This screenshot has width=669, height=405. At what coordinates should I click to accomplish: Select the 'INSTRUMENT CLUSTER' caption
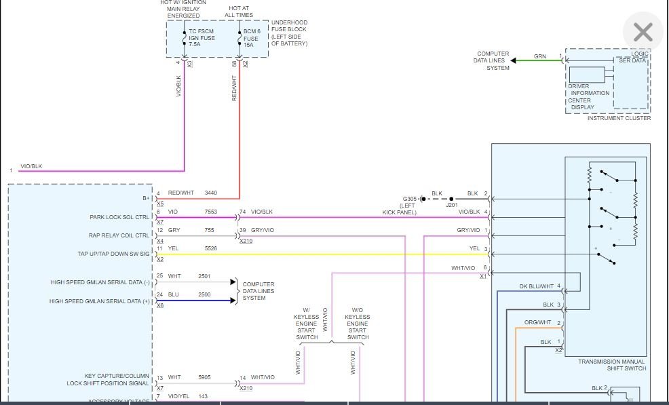[619, 118]
